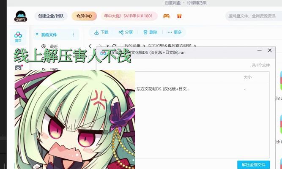
Task: Click the refresh icon in navigation bar
Action: (x=114, y=46)
